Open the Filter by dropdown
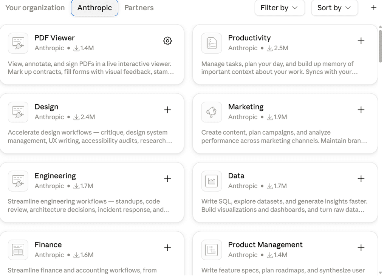This screenshot has height=277, width=387. pyautogui.click(x=280, y=8)
